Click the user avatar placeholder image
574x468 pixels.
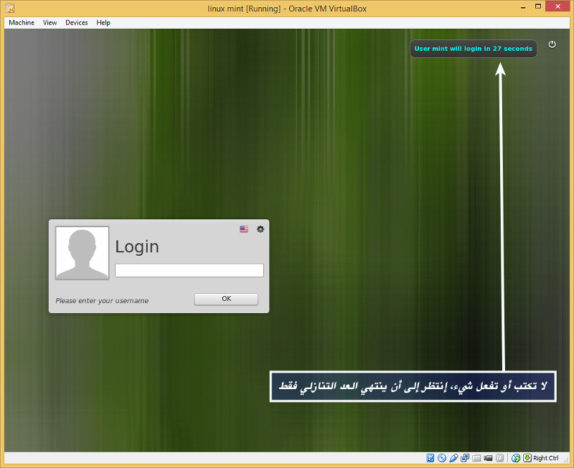(x=83, y=253)
